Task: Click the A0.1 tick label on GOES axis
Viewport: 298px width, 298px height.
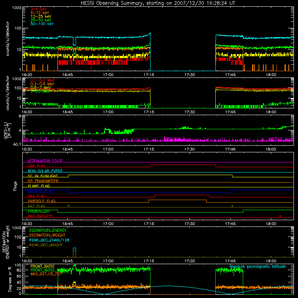Action: point(17,144)
